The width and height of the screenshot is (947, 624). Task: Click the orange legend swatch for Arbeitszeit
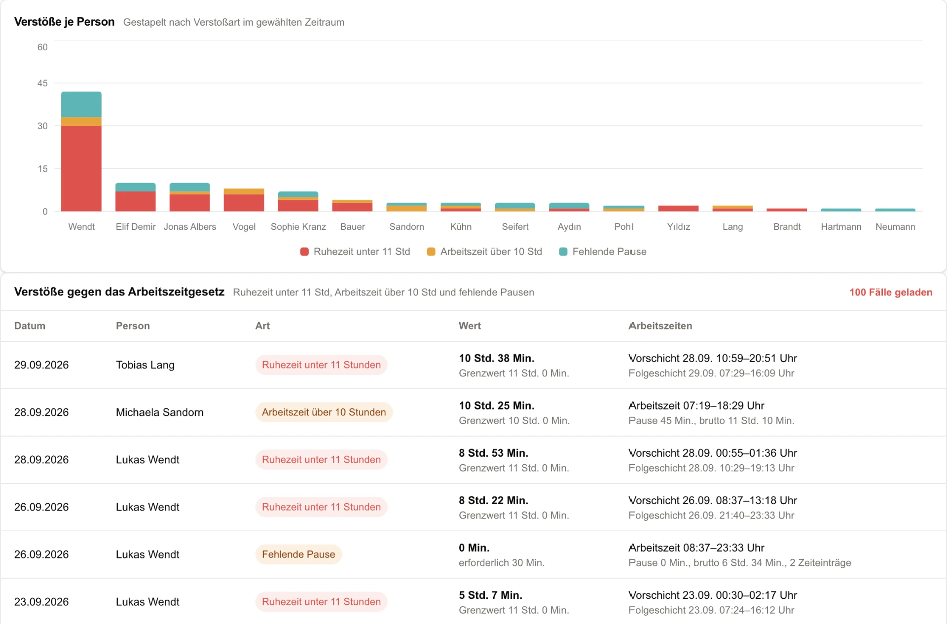coord(431,252)
